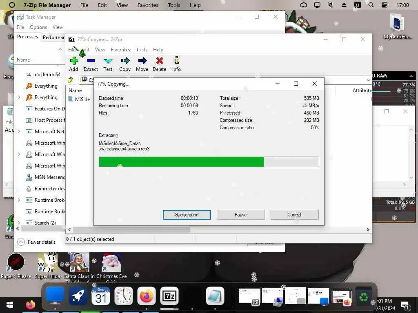Open the 7z icon in the dock

point(169,296)
